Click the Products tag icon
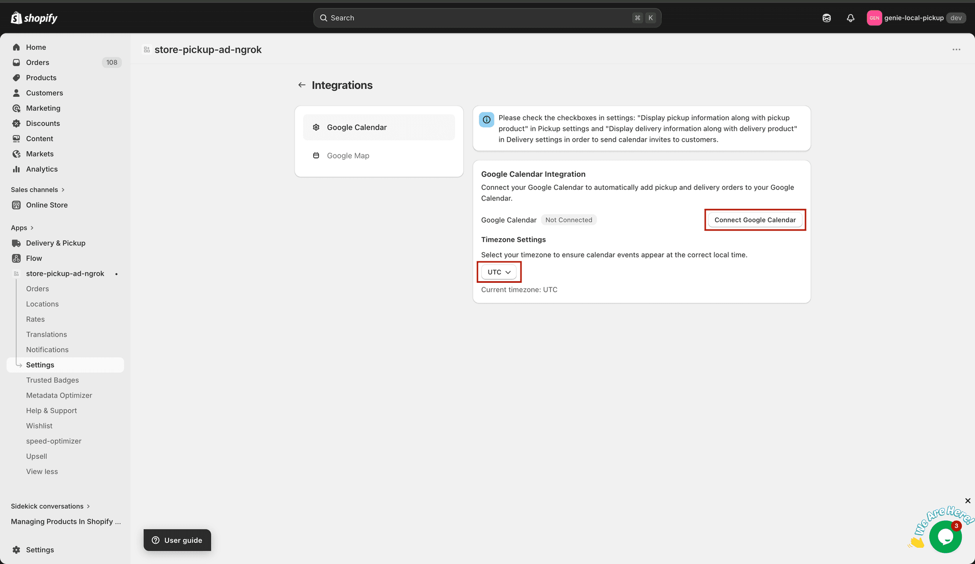The image size is (975, 564). (x=16, y=78)
